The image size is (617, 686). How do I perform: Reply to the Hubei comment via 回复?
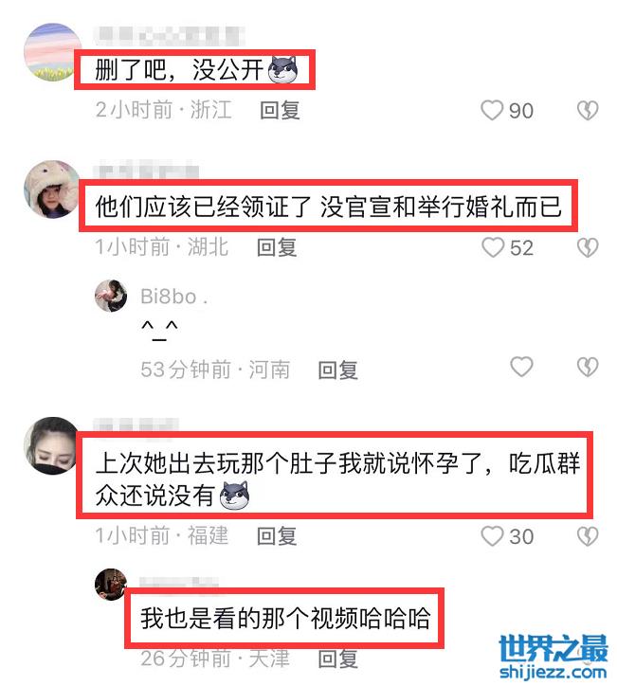pyautogui.click(x=277, y=247)
